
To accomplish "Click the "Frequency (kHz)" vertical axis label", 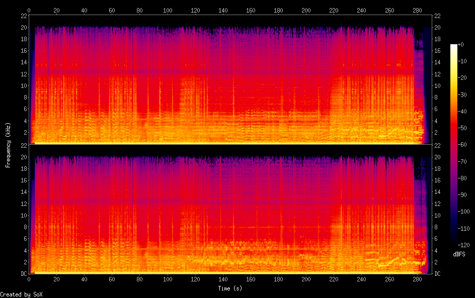I will coord(8,144).
